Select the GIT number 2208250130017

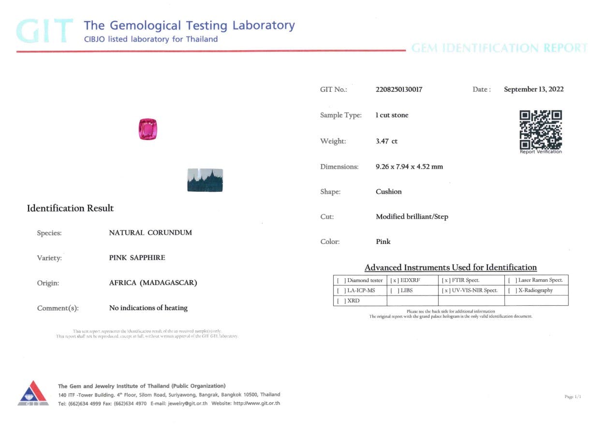click(x=399, y=89)
